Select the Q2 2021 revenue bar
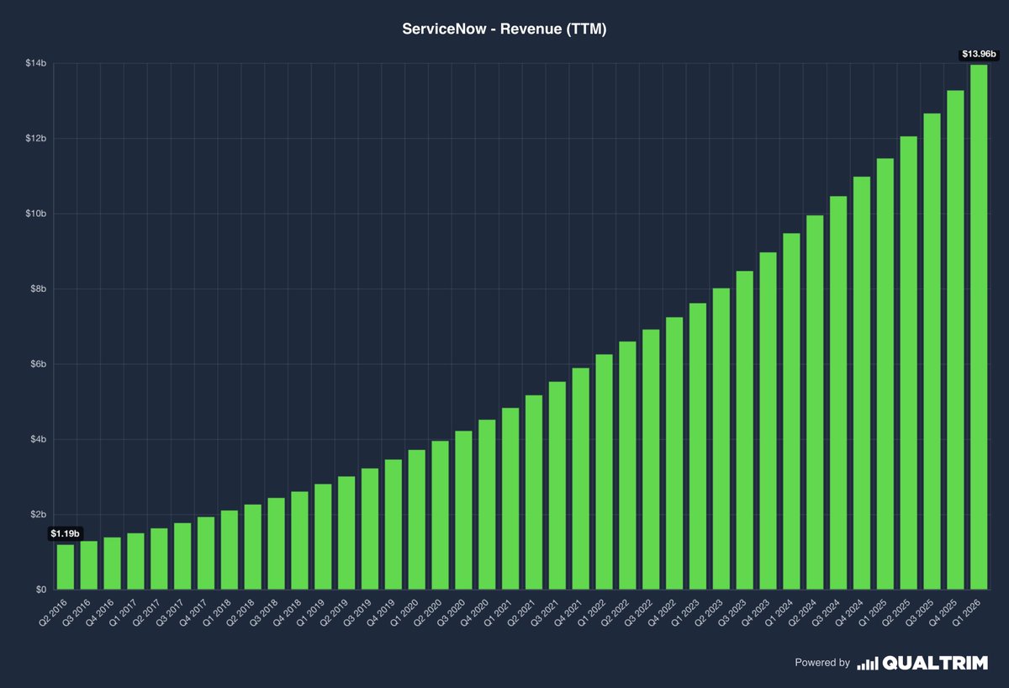1009x688 pixels. pos(534,492)
